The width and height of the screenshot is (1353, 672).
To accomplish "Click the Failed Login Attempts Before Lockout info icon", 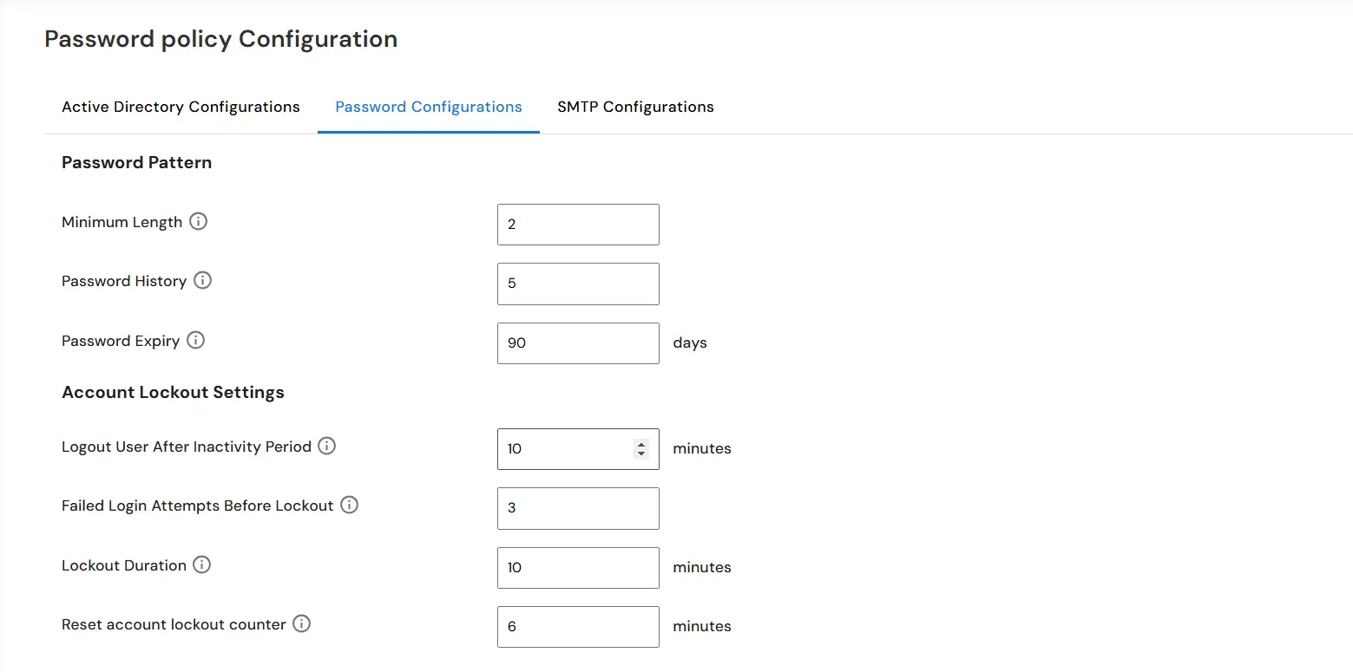I will pos(350,505).
